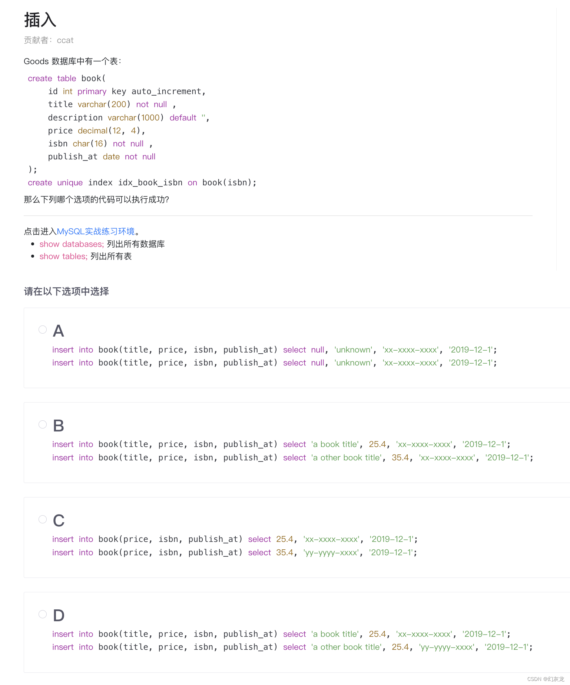Select the radio button for option A
The width and height of the screenshot is (570, 685).
pos(43,330)
